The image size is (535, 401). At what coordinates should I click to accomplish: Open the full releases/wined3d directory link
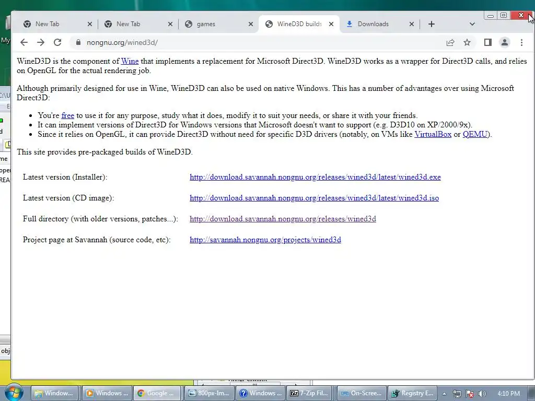tap(283, 219)
